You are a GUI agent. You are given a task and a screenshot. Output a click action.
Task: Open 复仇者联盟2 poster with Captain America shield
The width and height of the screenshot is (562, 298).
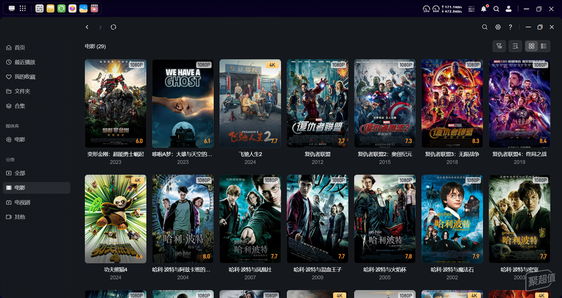point(385,104)
